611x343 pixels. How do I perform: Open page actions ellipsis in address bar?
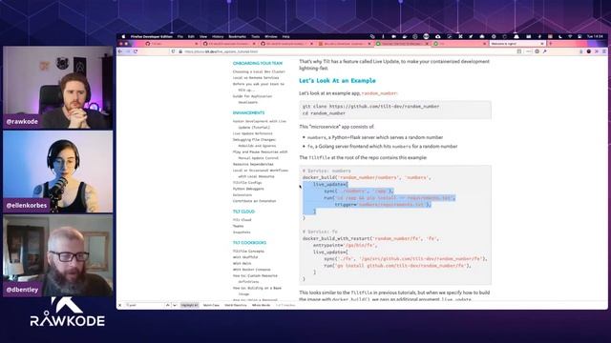pyautogui.click(x=528, y=51)
